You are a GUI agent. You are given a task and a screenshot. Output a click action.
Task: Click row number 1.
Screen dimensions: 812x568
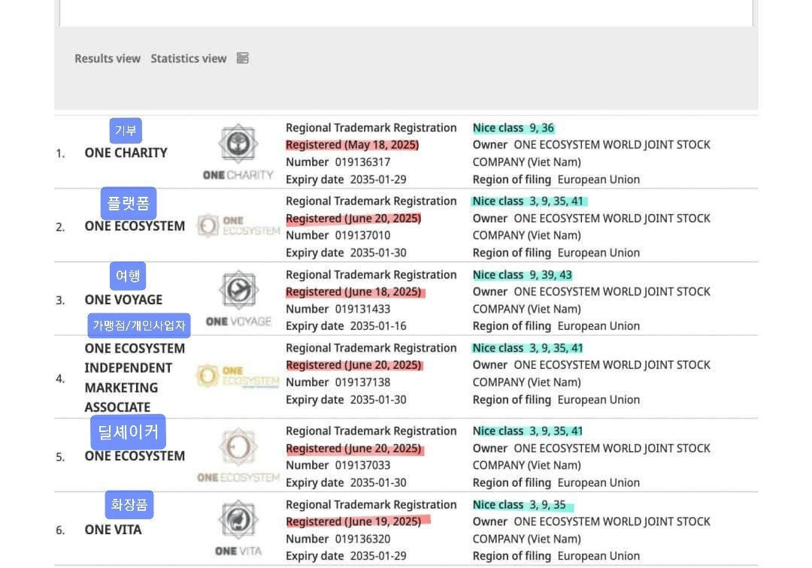tap(60, 153)
